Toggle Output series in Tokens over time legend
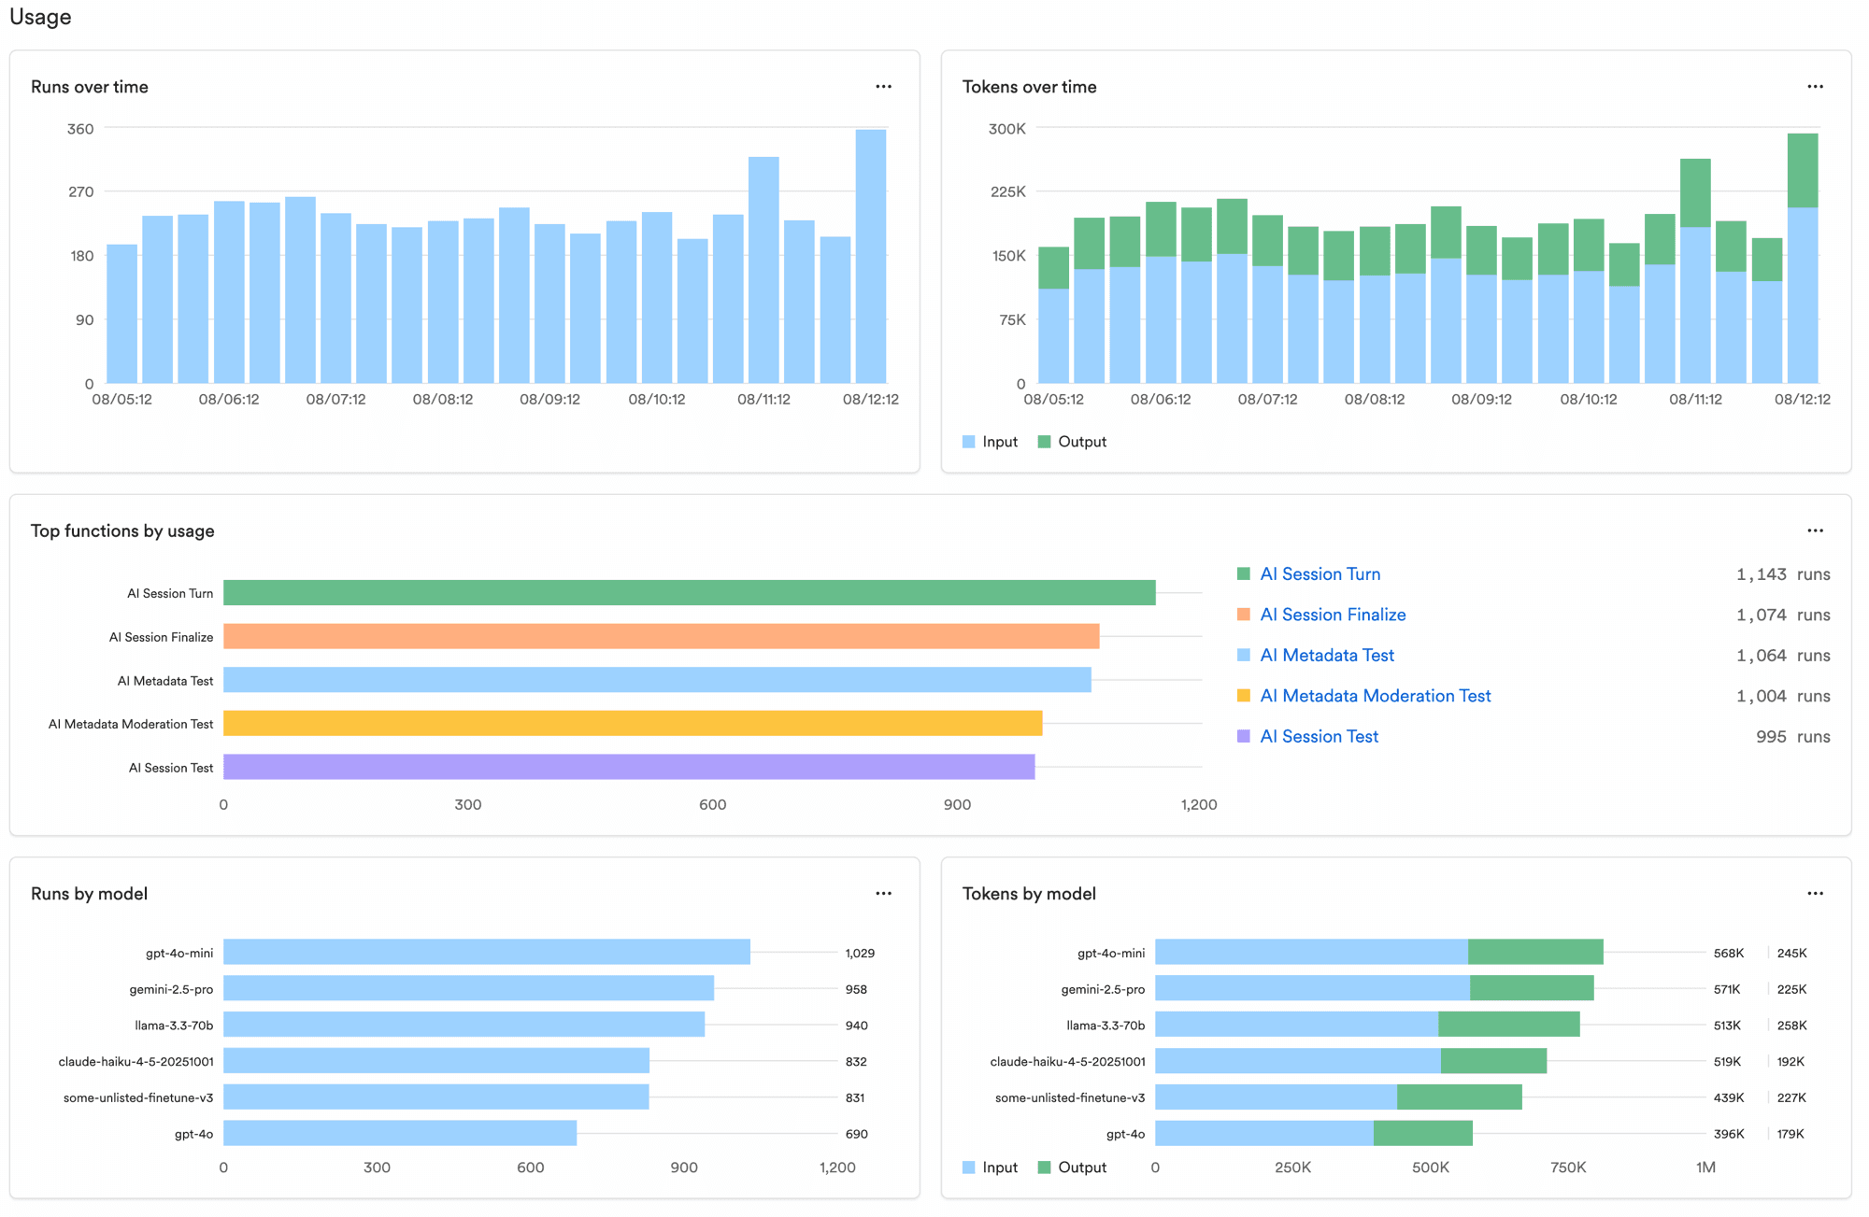 pyautogui.click(x=1072, y=442)
